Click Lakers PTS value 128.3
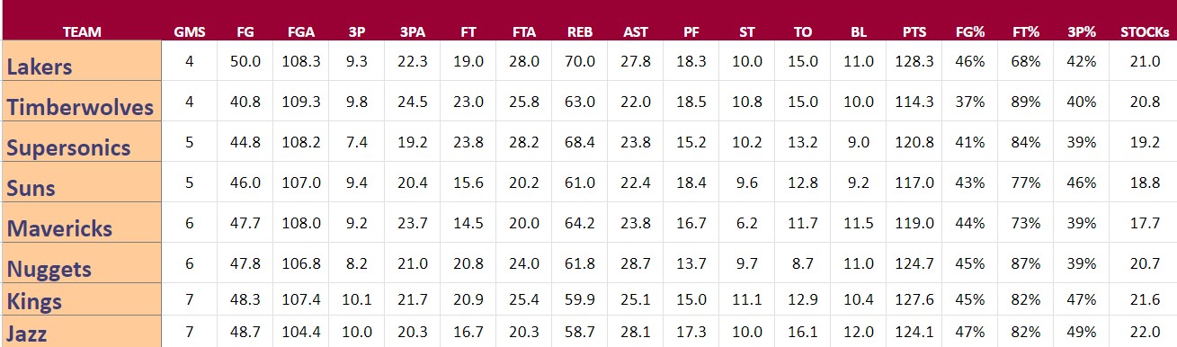 (914, 61)
